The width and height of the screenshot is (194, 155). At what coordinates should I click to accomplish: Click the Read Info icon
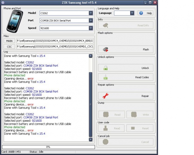tap(106, 25)
